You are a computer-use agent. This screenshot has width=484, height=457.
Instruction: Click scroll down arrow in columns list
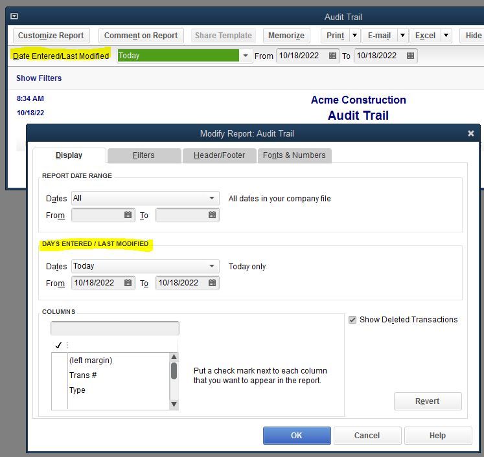[174, 404]
